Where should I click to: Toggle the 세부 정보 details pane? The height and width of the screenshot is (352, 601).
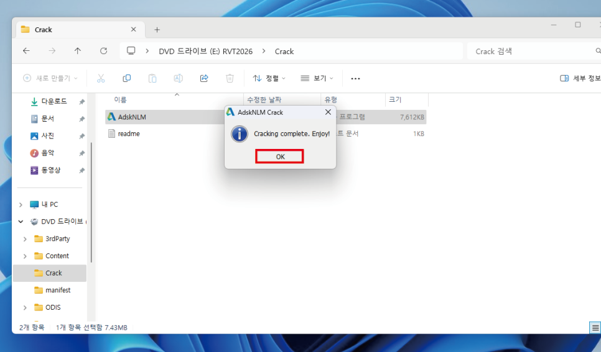pyautogui.click(x=580, y=78)
